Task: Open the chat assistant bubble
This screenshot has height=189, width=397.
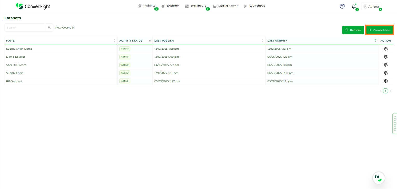Action: pos(379,178)
